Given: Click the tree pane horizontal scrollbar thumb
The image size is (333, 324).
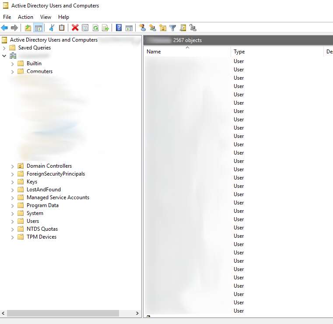Looking at the screenshot, I should [63, 313].
